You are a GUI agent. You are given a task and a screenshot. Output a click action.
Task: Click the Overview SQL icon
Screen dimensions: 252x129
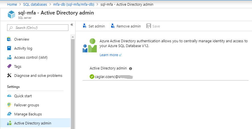[x=9, y=39]
